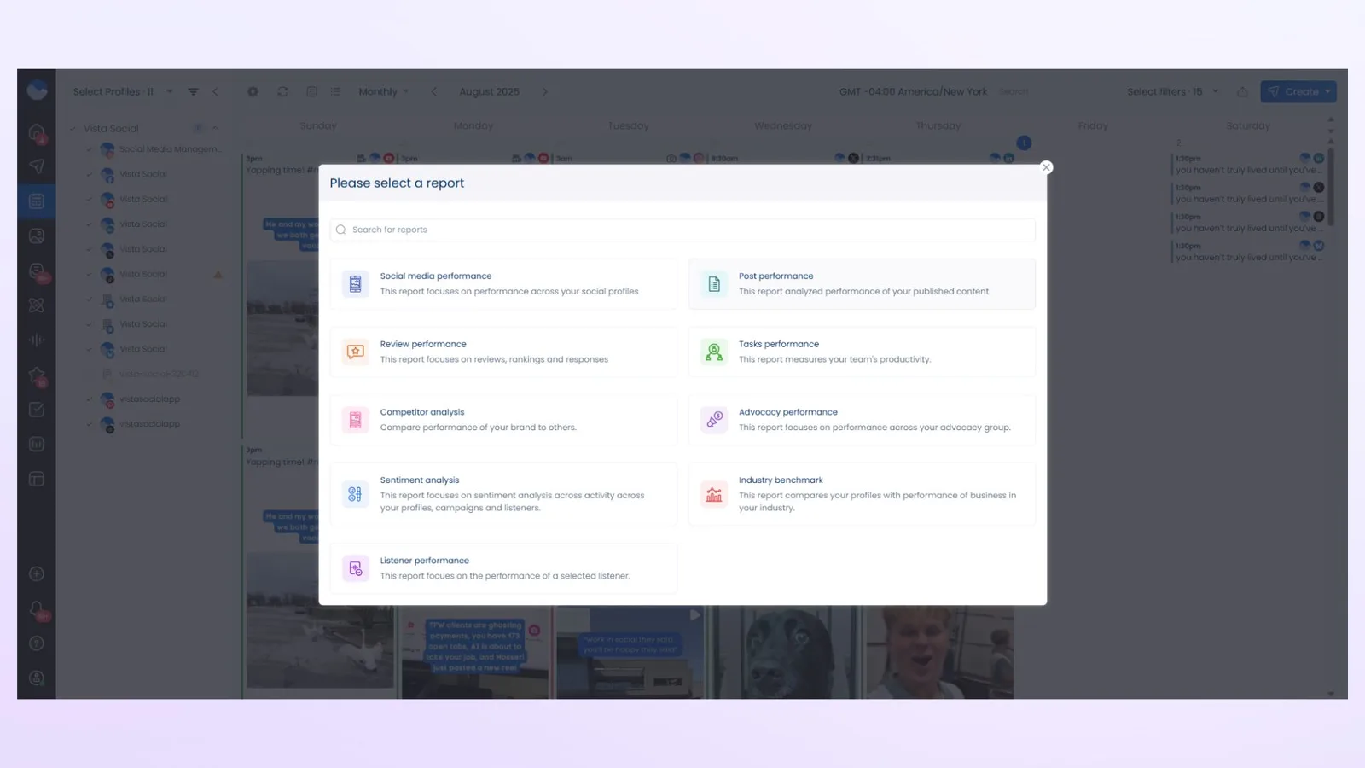Click the Competitor analysis icon
Image resolution: width=1365 pixels, height=768 pixels.
pos(355,420)
